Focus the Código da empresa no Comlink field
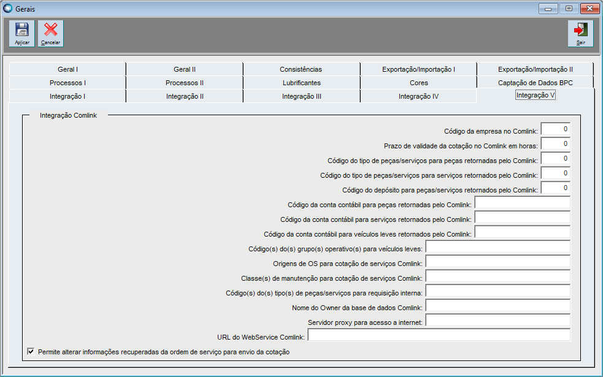This screenshot has width=603, height=377. click(x=555, y=129)
